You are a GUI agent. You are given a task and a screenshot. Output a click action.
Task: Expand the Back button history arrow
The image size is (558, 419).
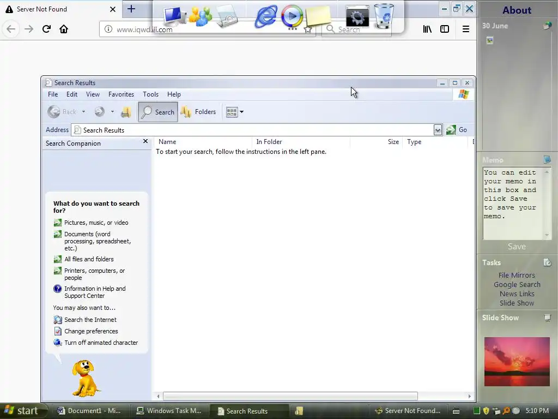tap(83, 112)
